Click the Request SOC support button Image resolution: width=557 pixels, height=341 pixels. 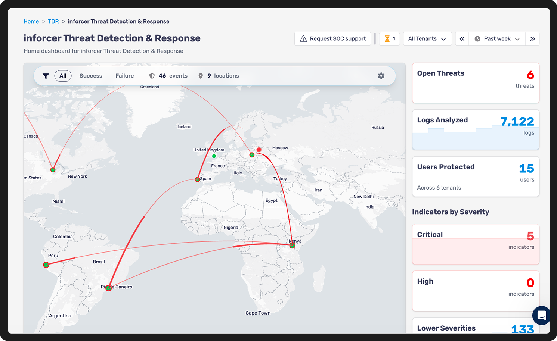click(333, 39)
